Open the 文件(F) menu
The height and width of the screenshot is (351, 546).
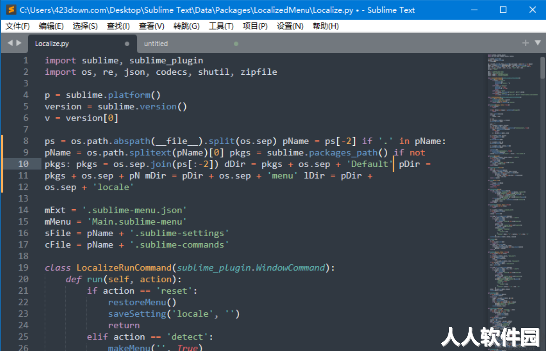(x=18, y=26)
